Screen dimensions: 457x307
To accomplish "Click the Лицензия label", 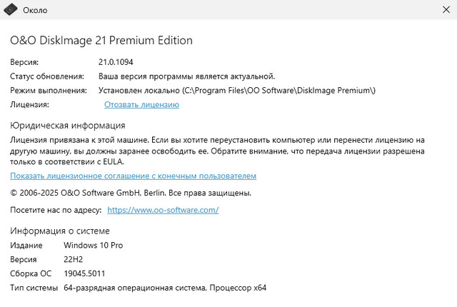I will (29, 105).
